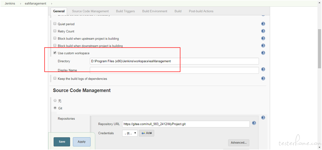Viewport: 322px width, 150px height.
Task: Enable the Quiet period checkbox
Action: (55, 24)
